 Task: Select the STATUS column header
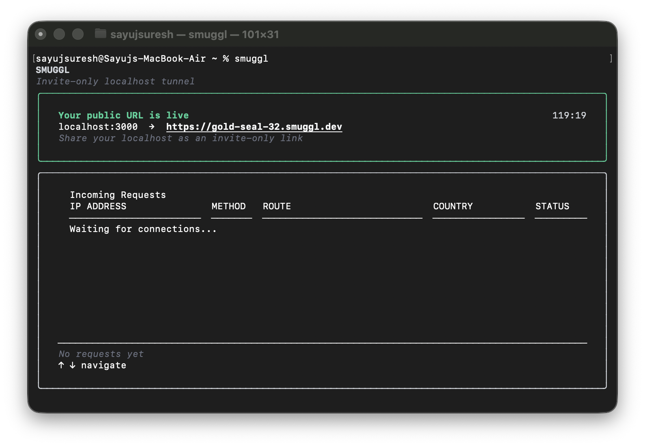pos(552,206)
